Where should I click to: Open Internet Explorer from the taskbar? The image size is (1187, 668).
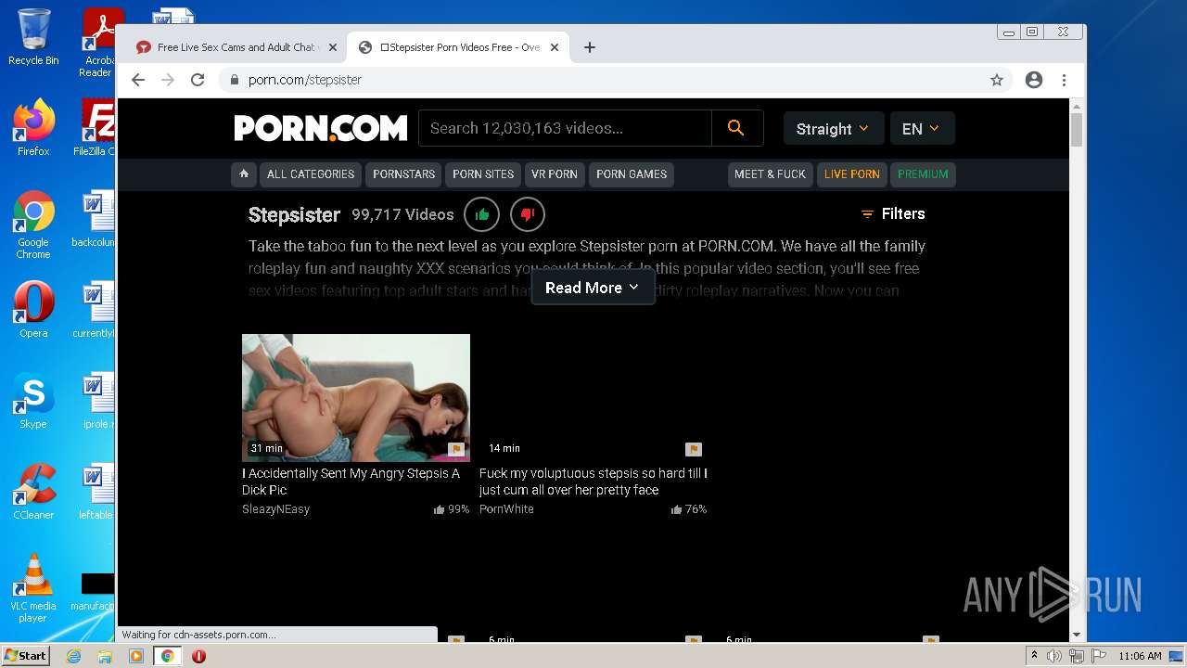74,656
